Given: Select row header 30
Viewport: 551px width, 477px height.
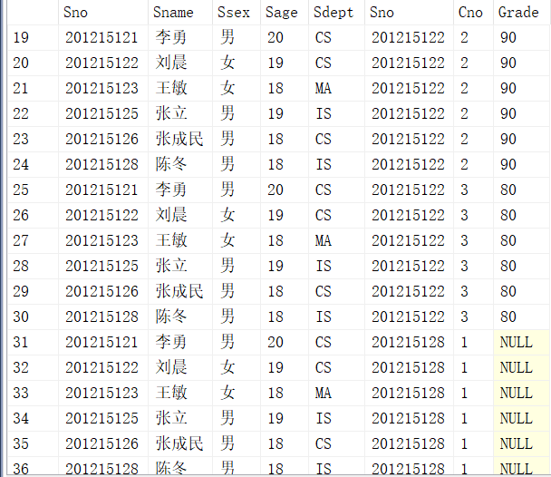Looking at the screenshot, I should coord(33,316).
